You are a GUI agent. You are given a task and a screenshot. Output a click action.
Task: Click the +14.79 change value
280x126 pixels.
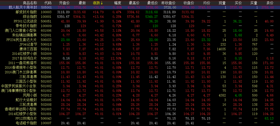point(99,12)
